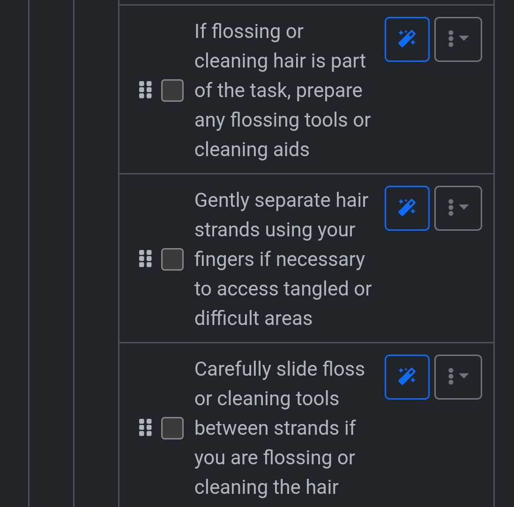Click the drag handle of the 'Gently separate hair strands' item

pos(146,259)
